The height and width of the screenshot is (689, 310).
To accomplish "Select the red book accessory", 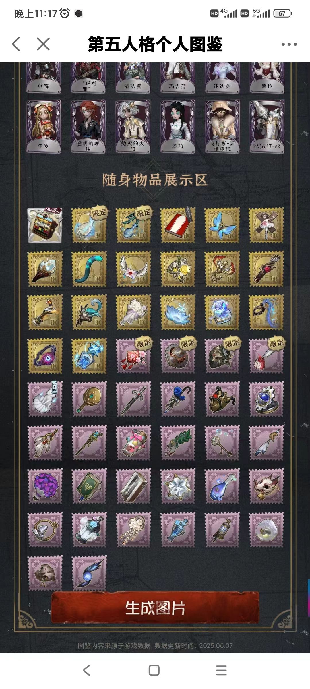I will 178,225.
